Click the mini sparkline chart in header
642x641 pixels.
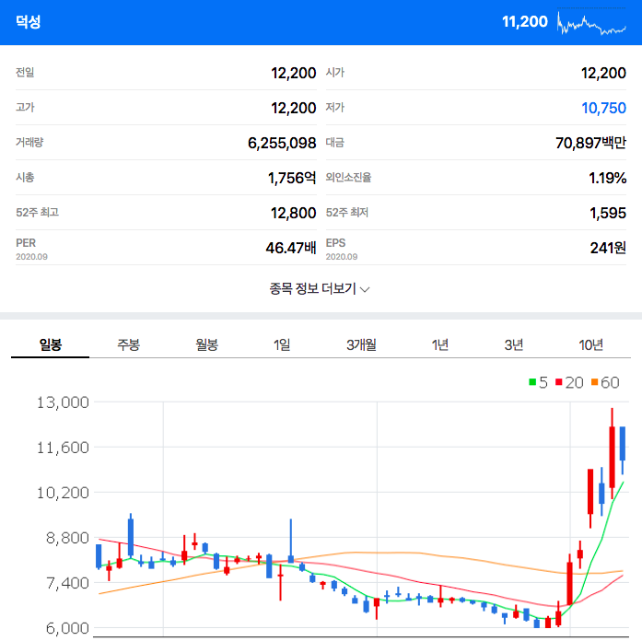point(591,23)
